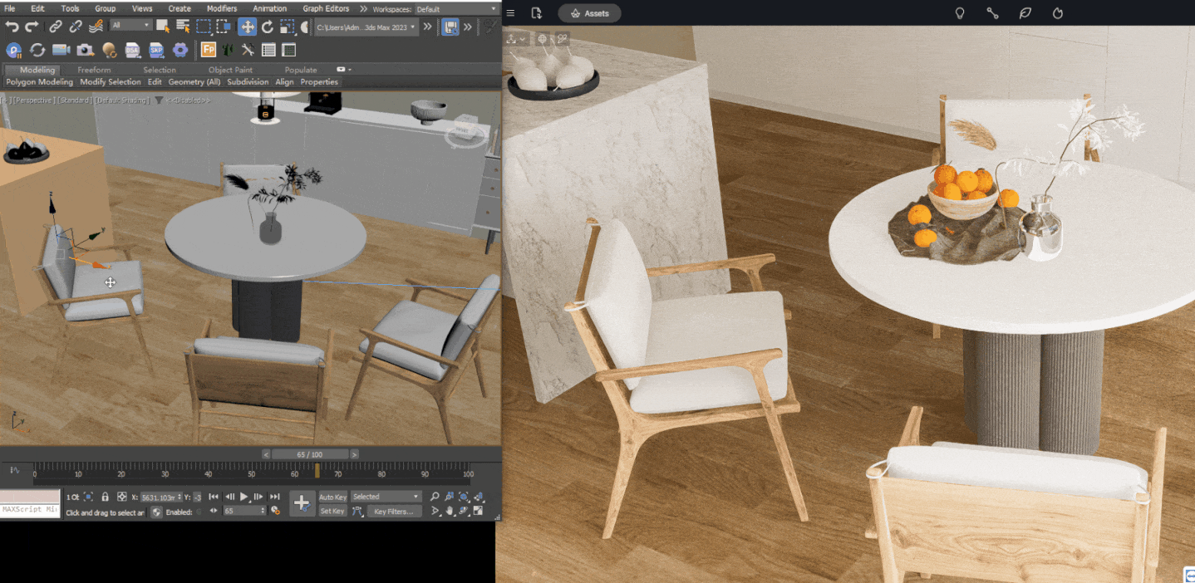This screenshot has height=583, width=1195.
Task: Click the light bulb icon in renderer toolbar
Action: coord(960,13)
